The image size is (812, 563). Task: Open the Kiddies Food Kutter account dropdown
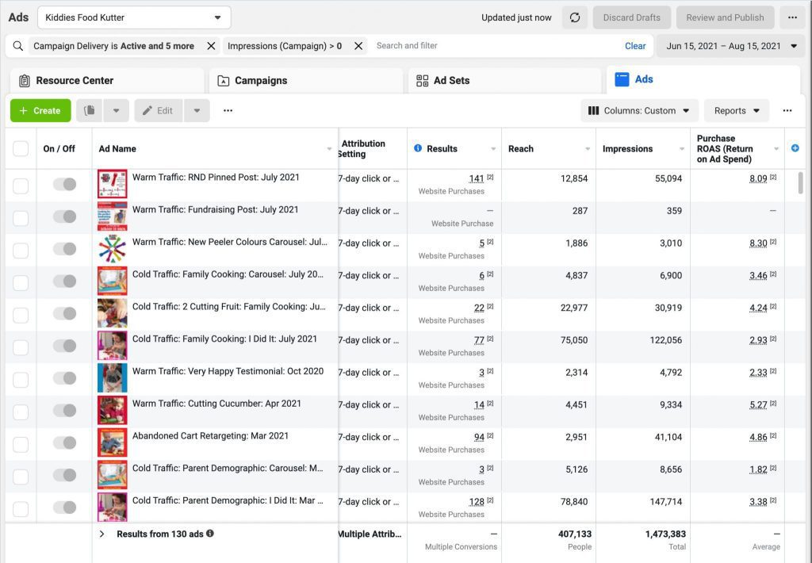(x=134, y=17)
